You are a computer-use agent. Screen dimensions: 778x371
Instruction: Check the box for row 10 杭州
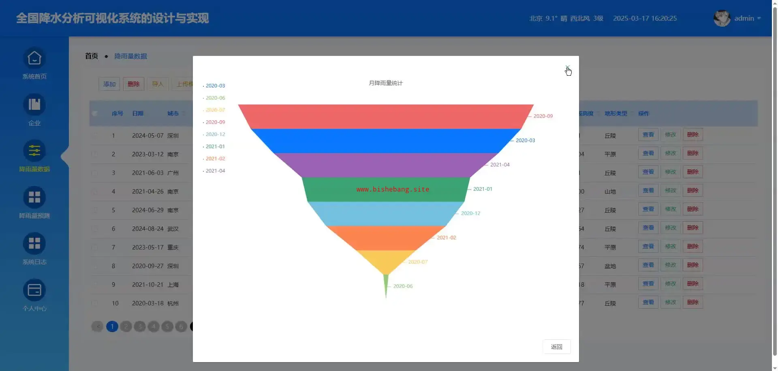tap(95, 303)
